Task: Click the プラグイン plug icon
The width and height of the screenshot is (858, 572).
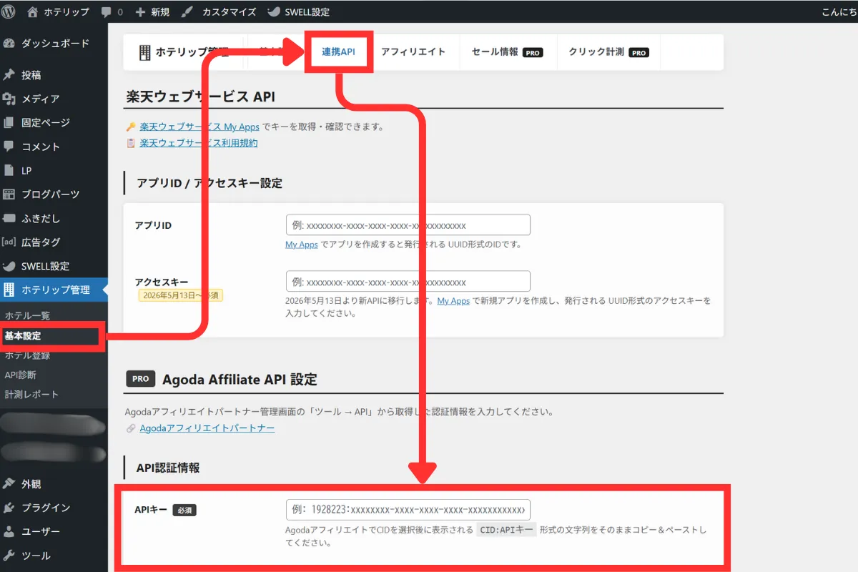Action: pyautogui.click(x=9, y=508)
